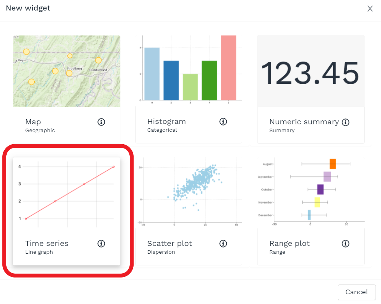The width and height of the screenshot is (381, 304).
Task: View info for Scatter plot widget
Action: coord(223,244)
